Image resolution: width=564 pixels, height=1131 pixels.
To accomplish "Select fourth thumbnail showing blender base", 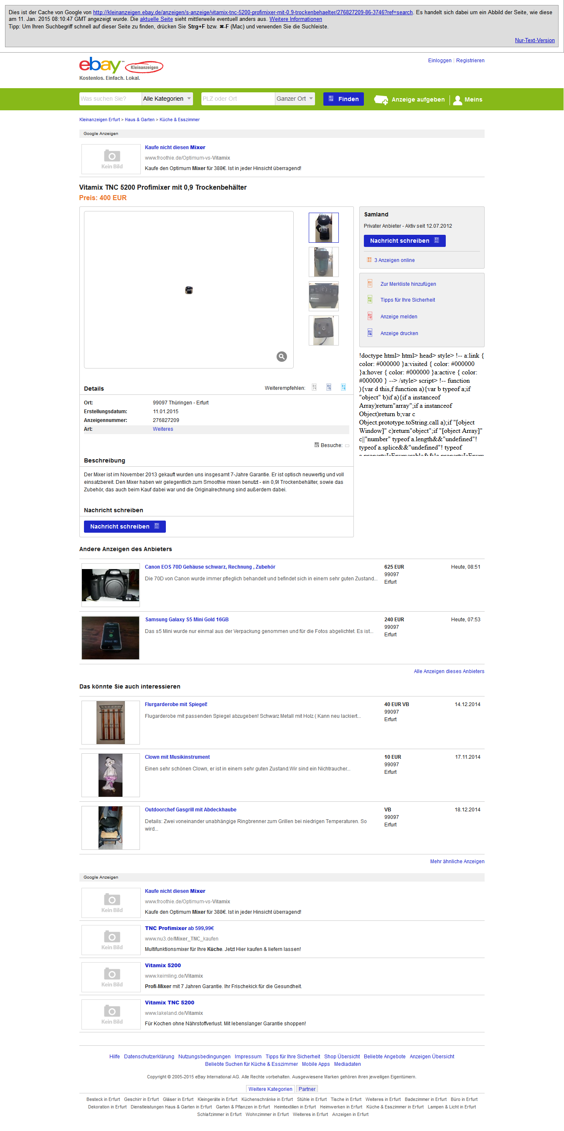I will pyautogui.click(x=323, y=330).
